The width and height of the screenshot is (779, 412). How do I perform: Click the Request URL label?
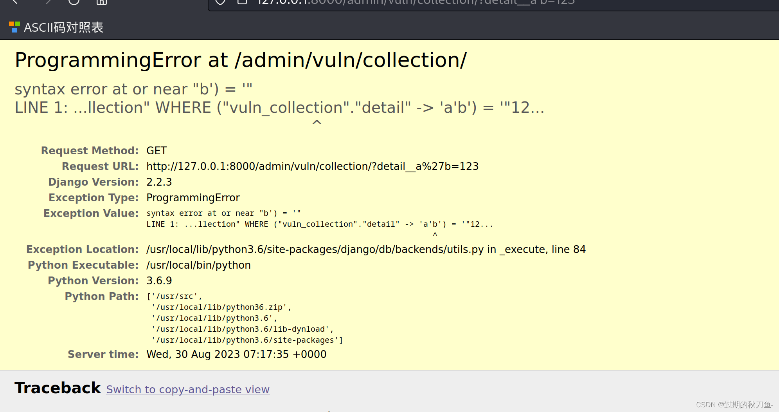[x=100, y=166]
